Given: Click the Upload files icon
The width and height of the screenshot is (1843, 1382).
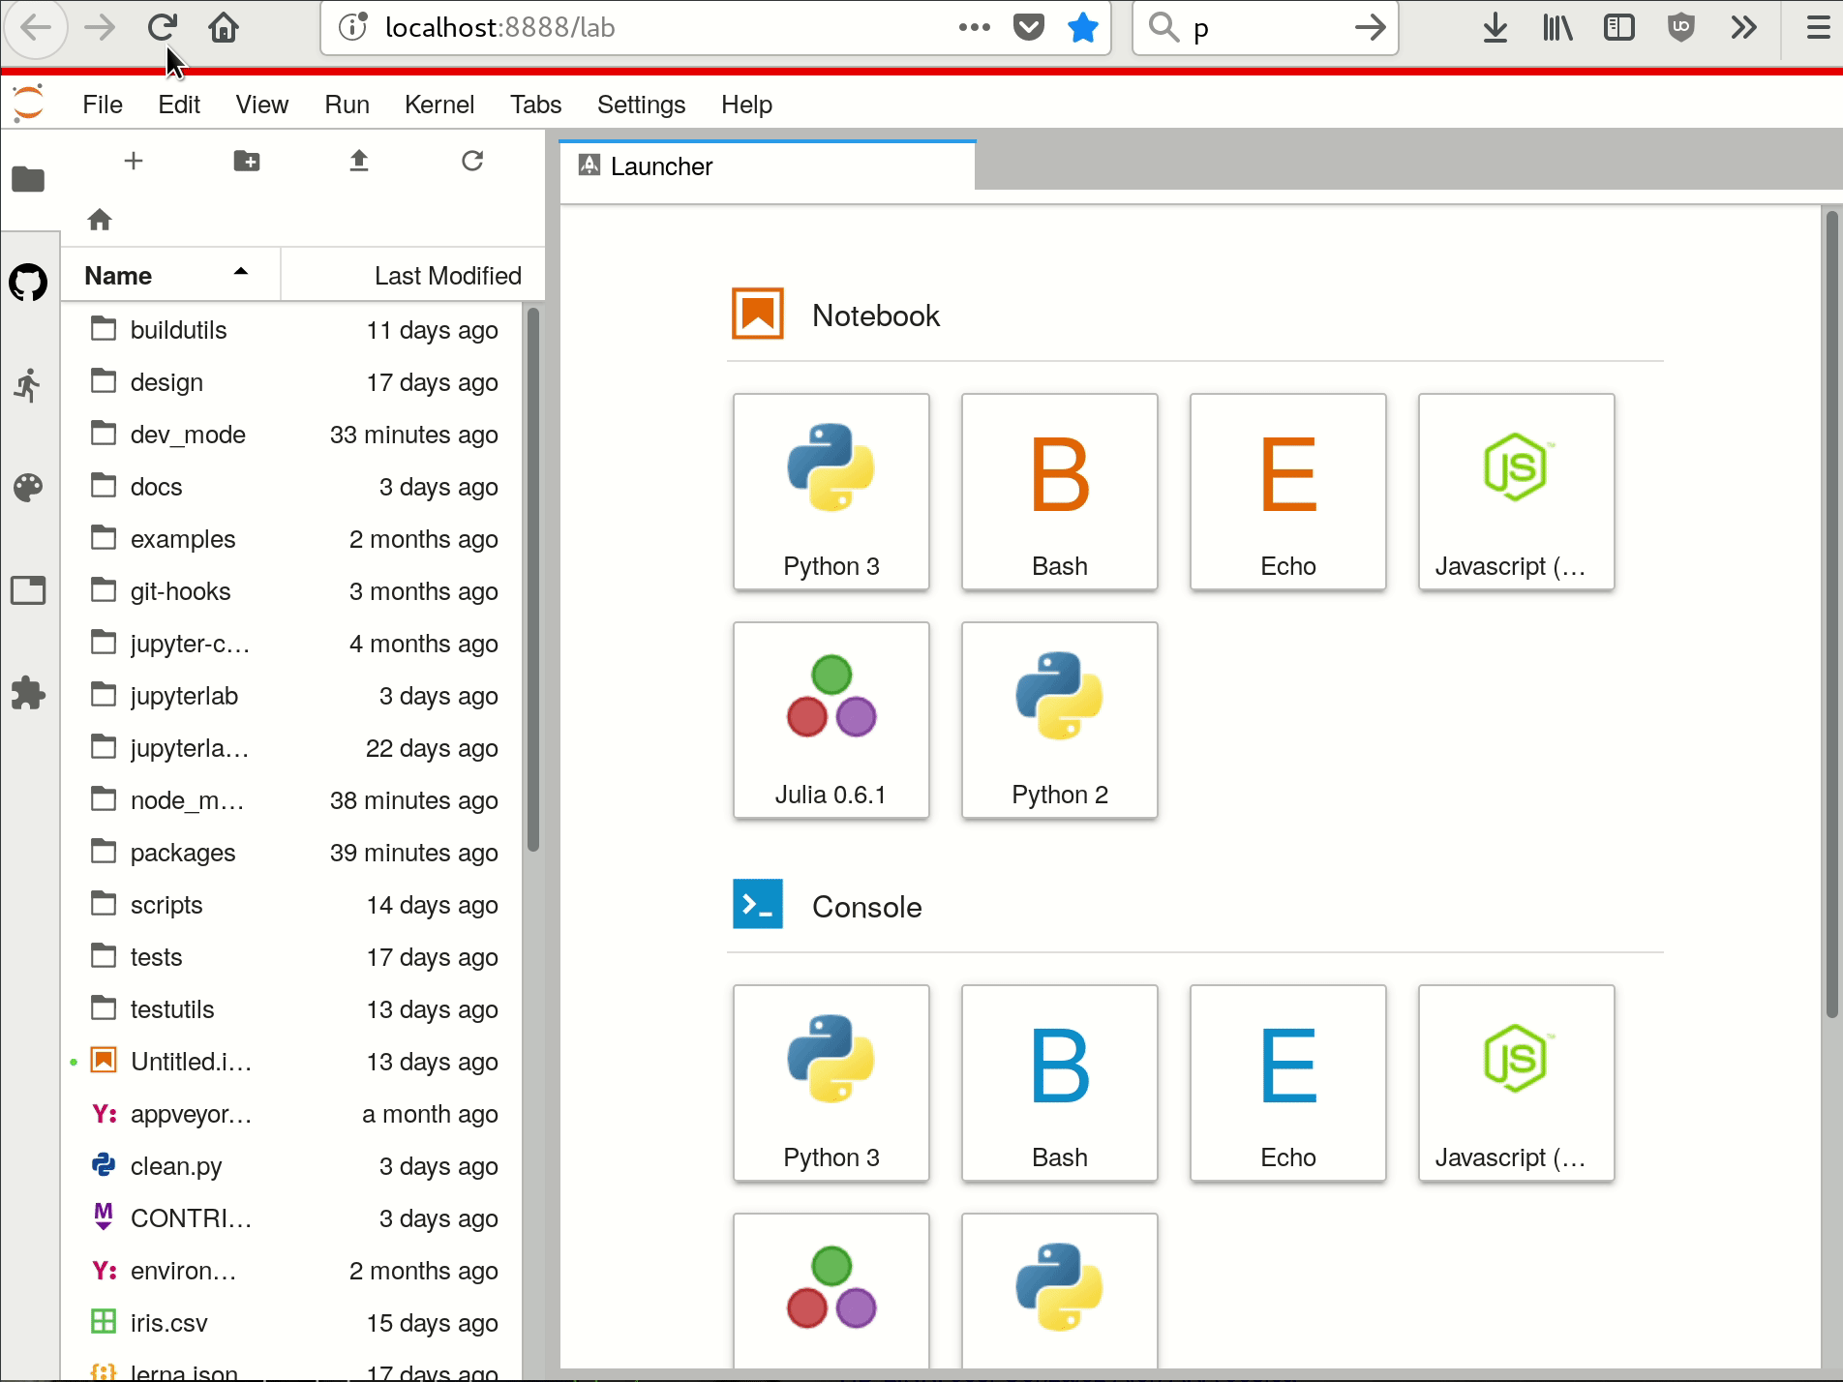Looking at the screenshot, I should click(359, 161).
